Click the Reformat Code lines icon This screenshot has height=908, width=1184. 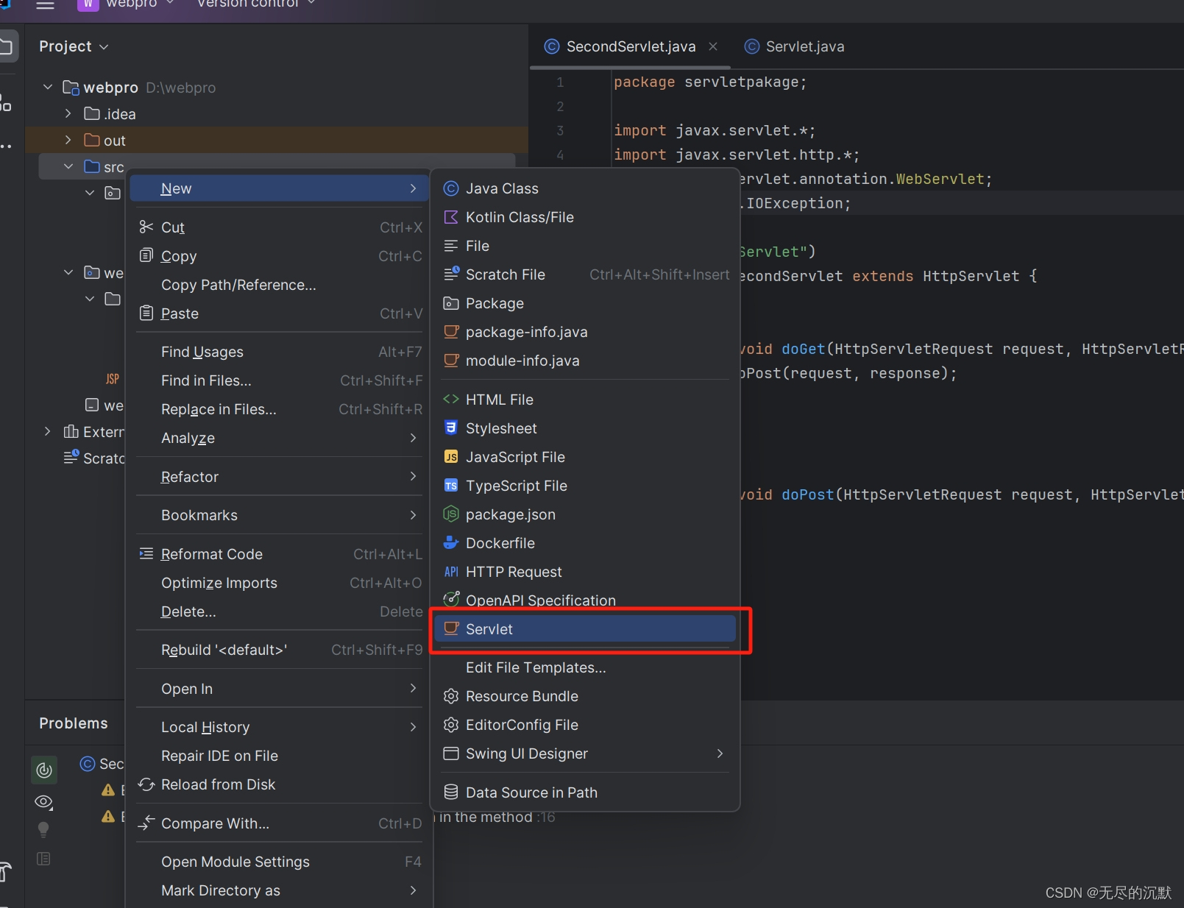[146, 553]
